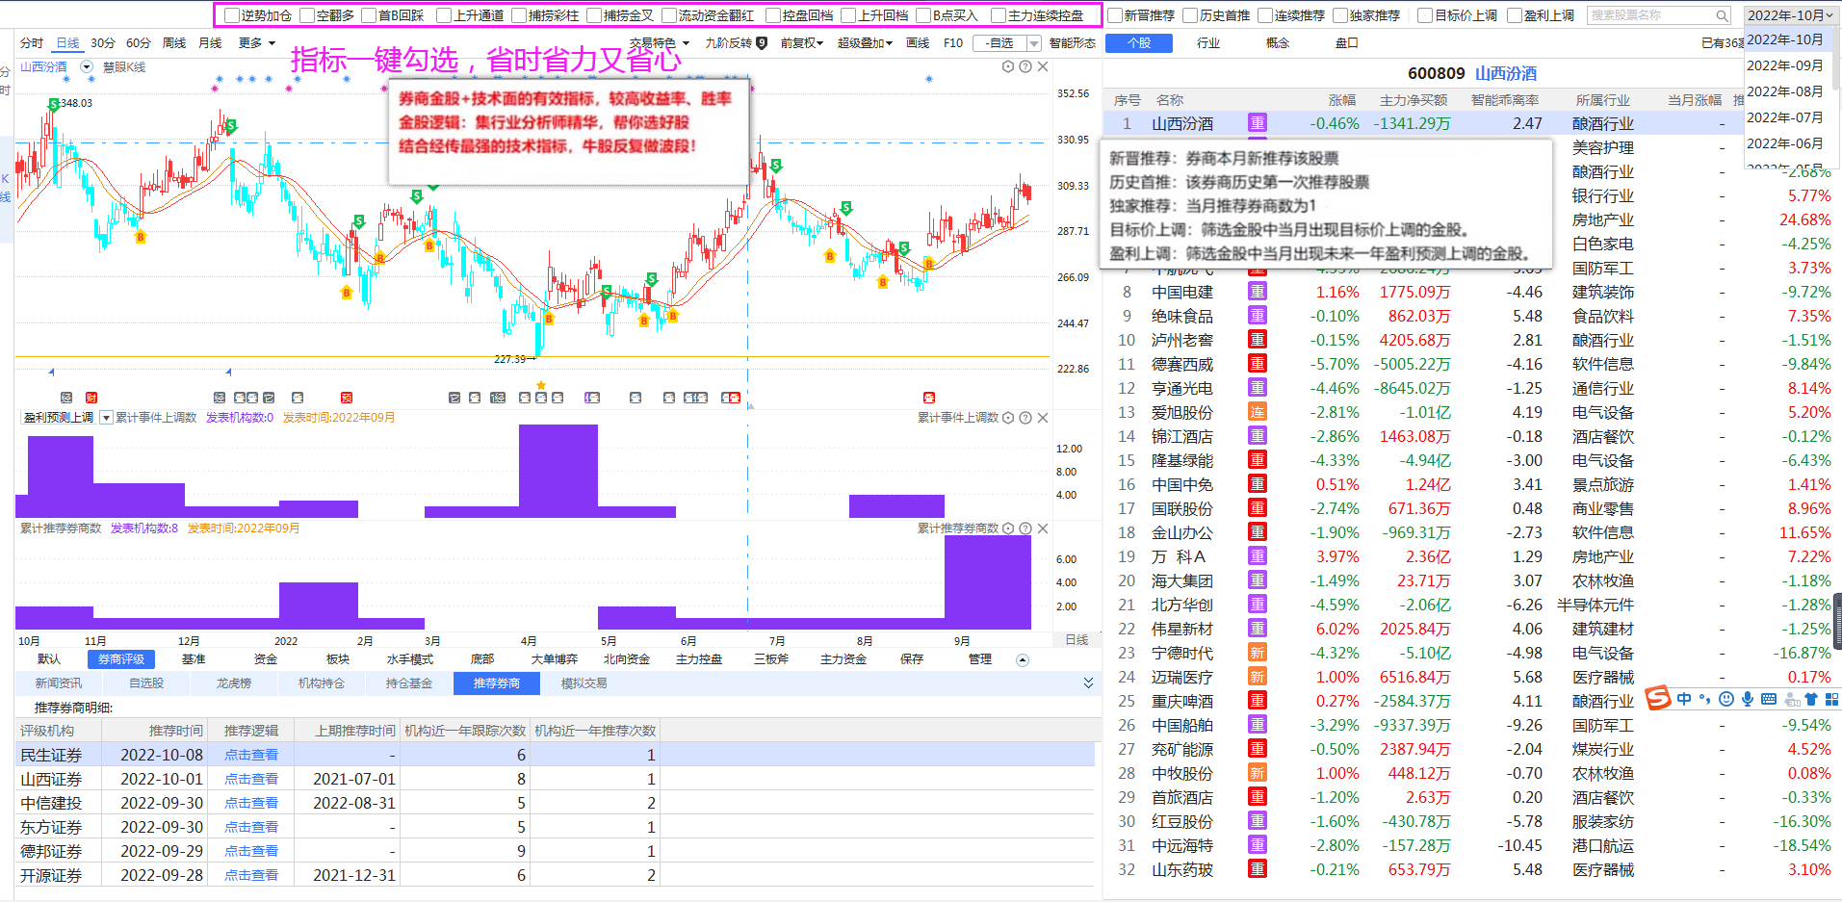The image size is (1842, 902).
Task: Click the red 财 event marker on chart
Action: 91,398
